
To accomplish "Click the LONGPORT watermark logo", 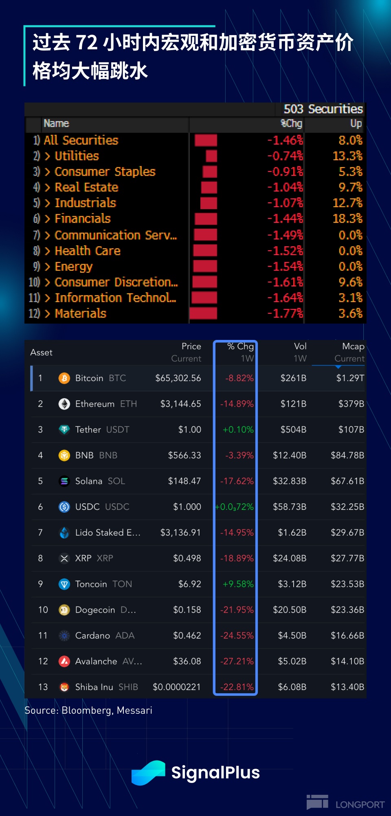I will tap(345, 803).
